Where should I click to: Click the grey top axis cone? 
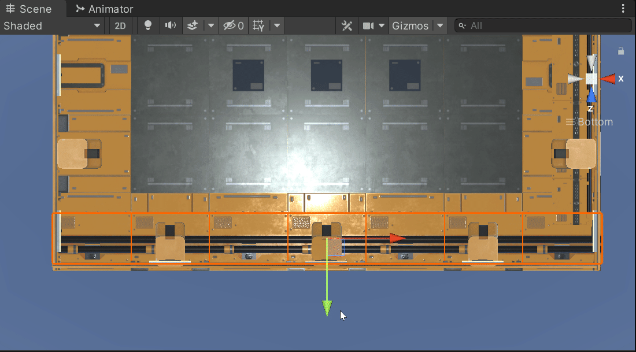coord(591,62)
